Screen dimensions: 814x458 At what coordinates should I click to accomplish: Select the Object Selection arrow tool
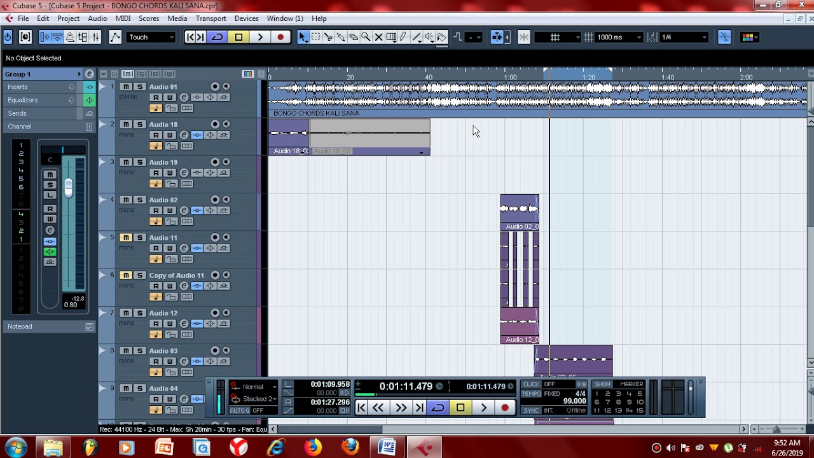[303, 38]
